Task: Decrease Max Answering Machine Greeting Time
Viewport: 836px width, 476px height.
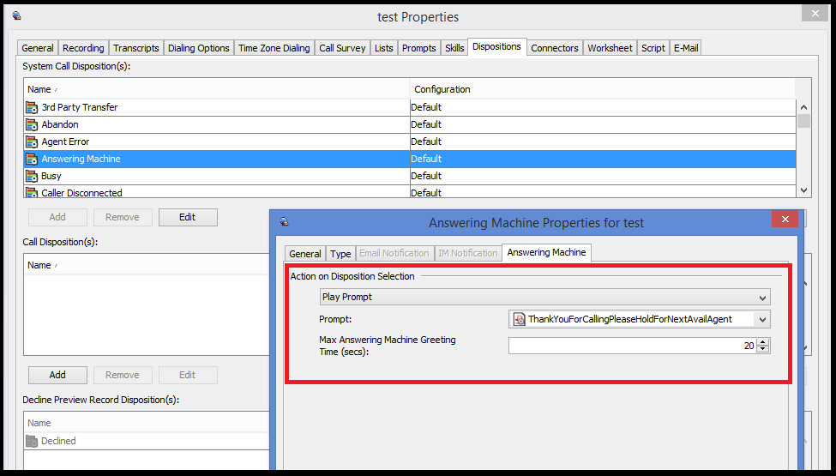Action: [x=763, y=349]
